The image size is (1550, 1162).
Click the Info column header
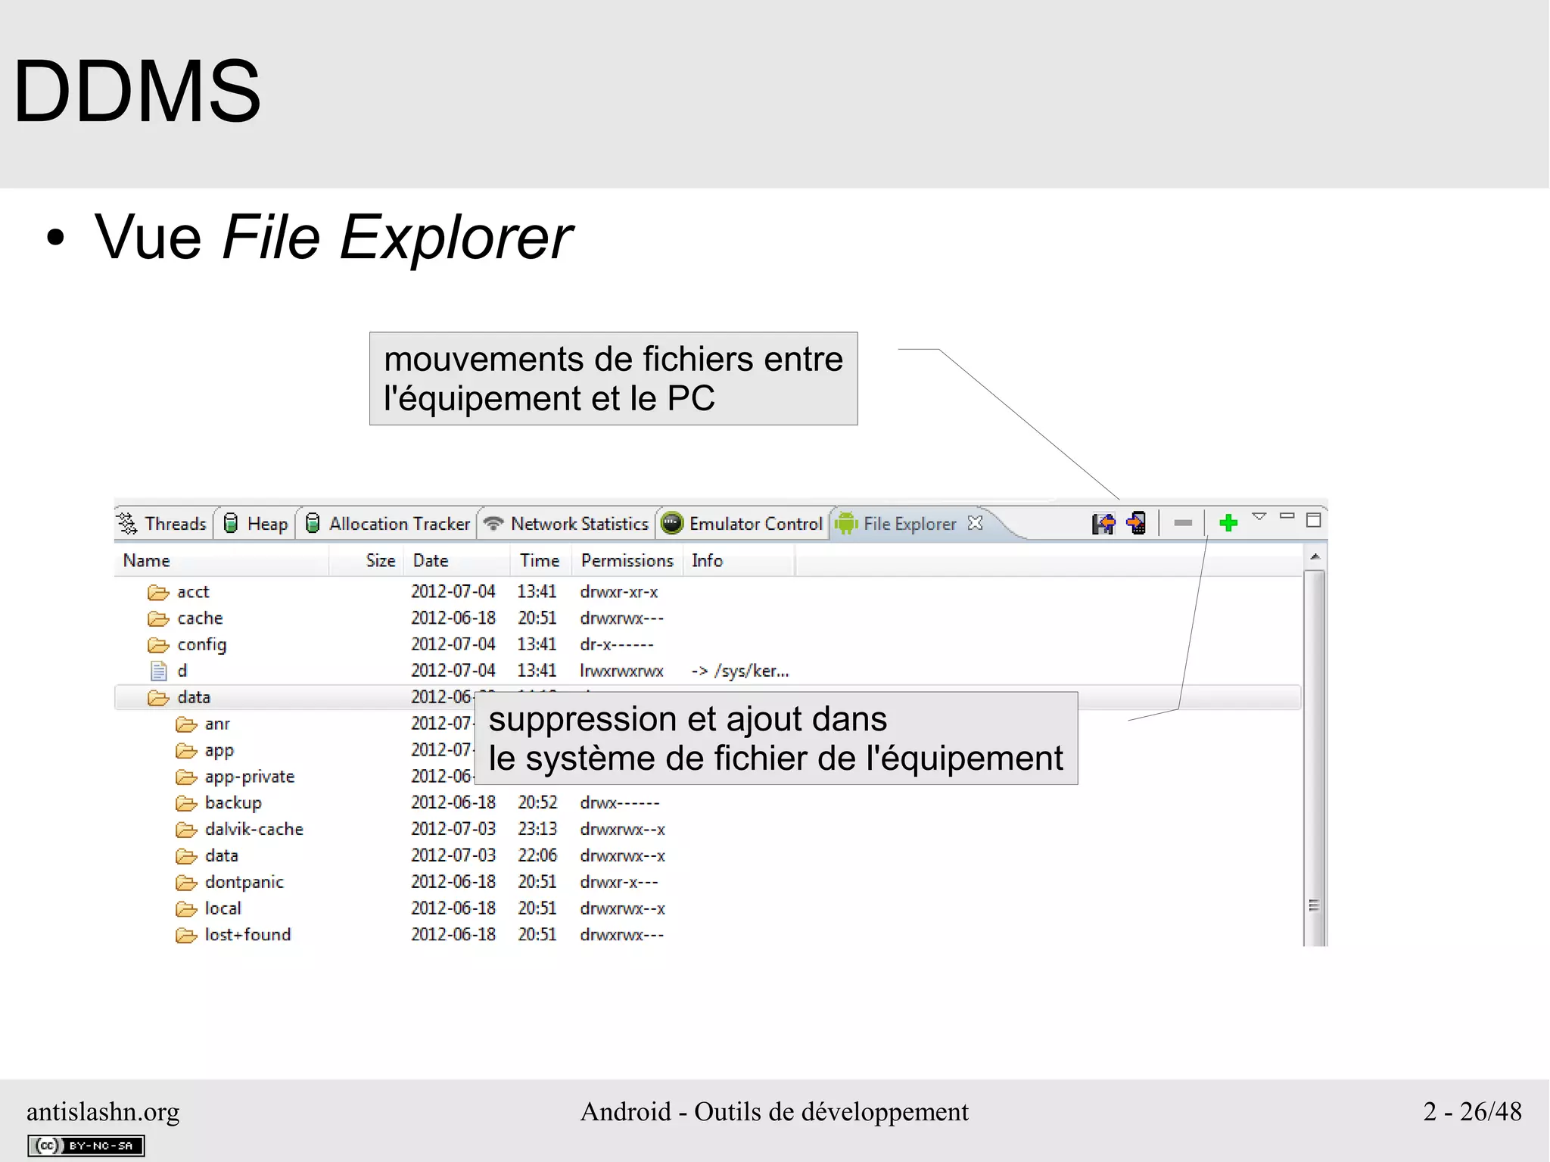click(739, 561)
